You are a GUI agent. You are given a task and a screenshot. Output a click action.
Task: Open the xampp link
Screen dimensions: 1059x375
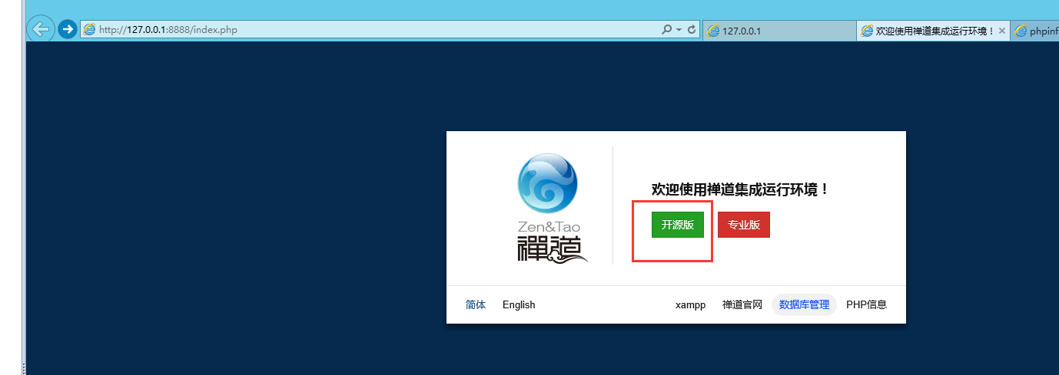690,304
